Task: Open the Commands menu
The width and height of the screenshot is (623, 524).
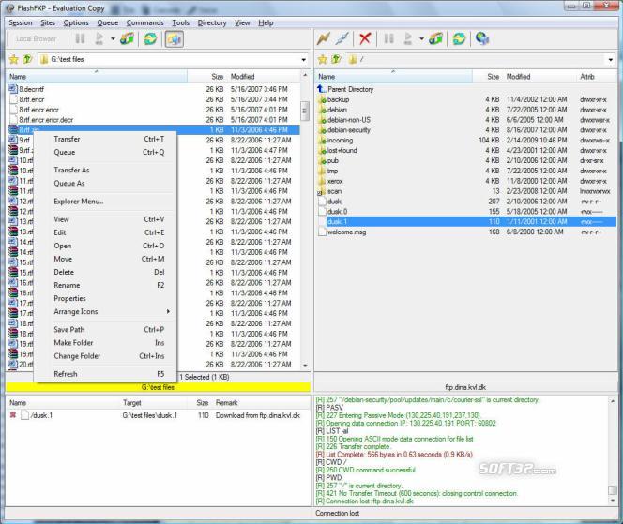Action: [145, 23]
